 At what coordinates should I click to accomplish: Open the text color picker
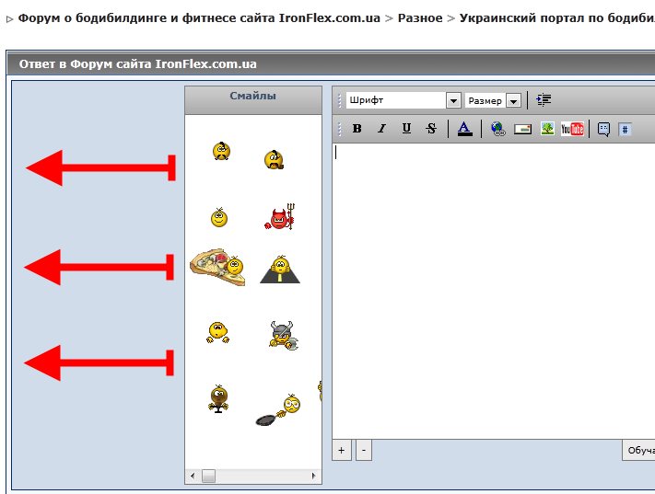[x=464, y=129]
